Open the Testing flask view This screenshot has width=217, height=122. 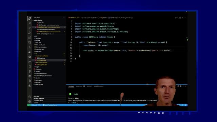coord(29,47)
